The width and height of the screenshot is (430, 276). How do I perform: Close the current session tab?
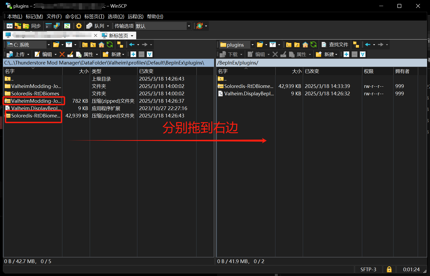tap(95, 36)
